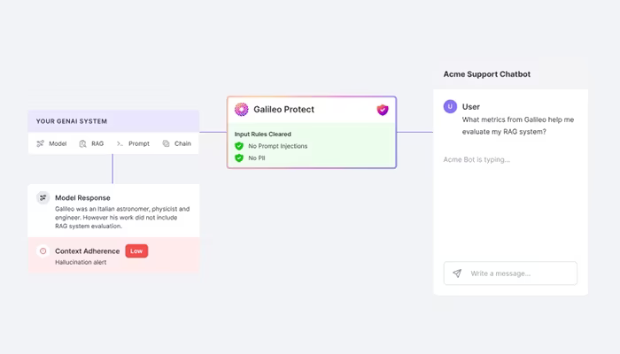Click the Chain copy icon
Viewport: 620px width, 354px height.
[x=167, y=143]
